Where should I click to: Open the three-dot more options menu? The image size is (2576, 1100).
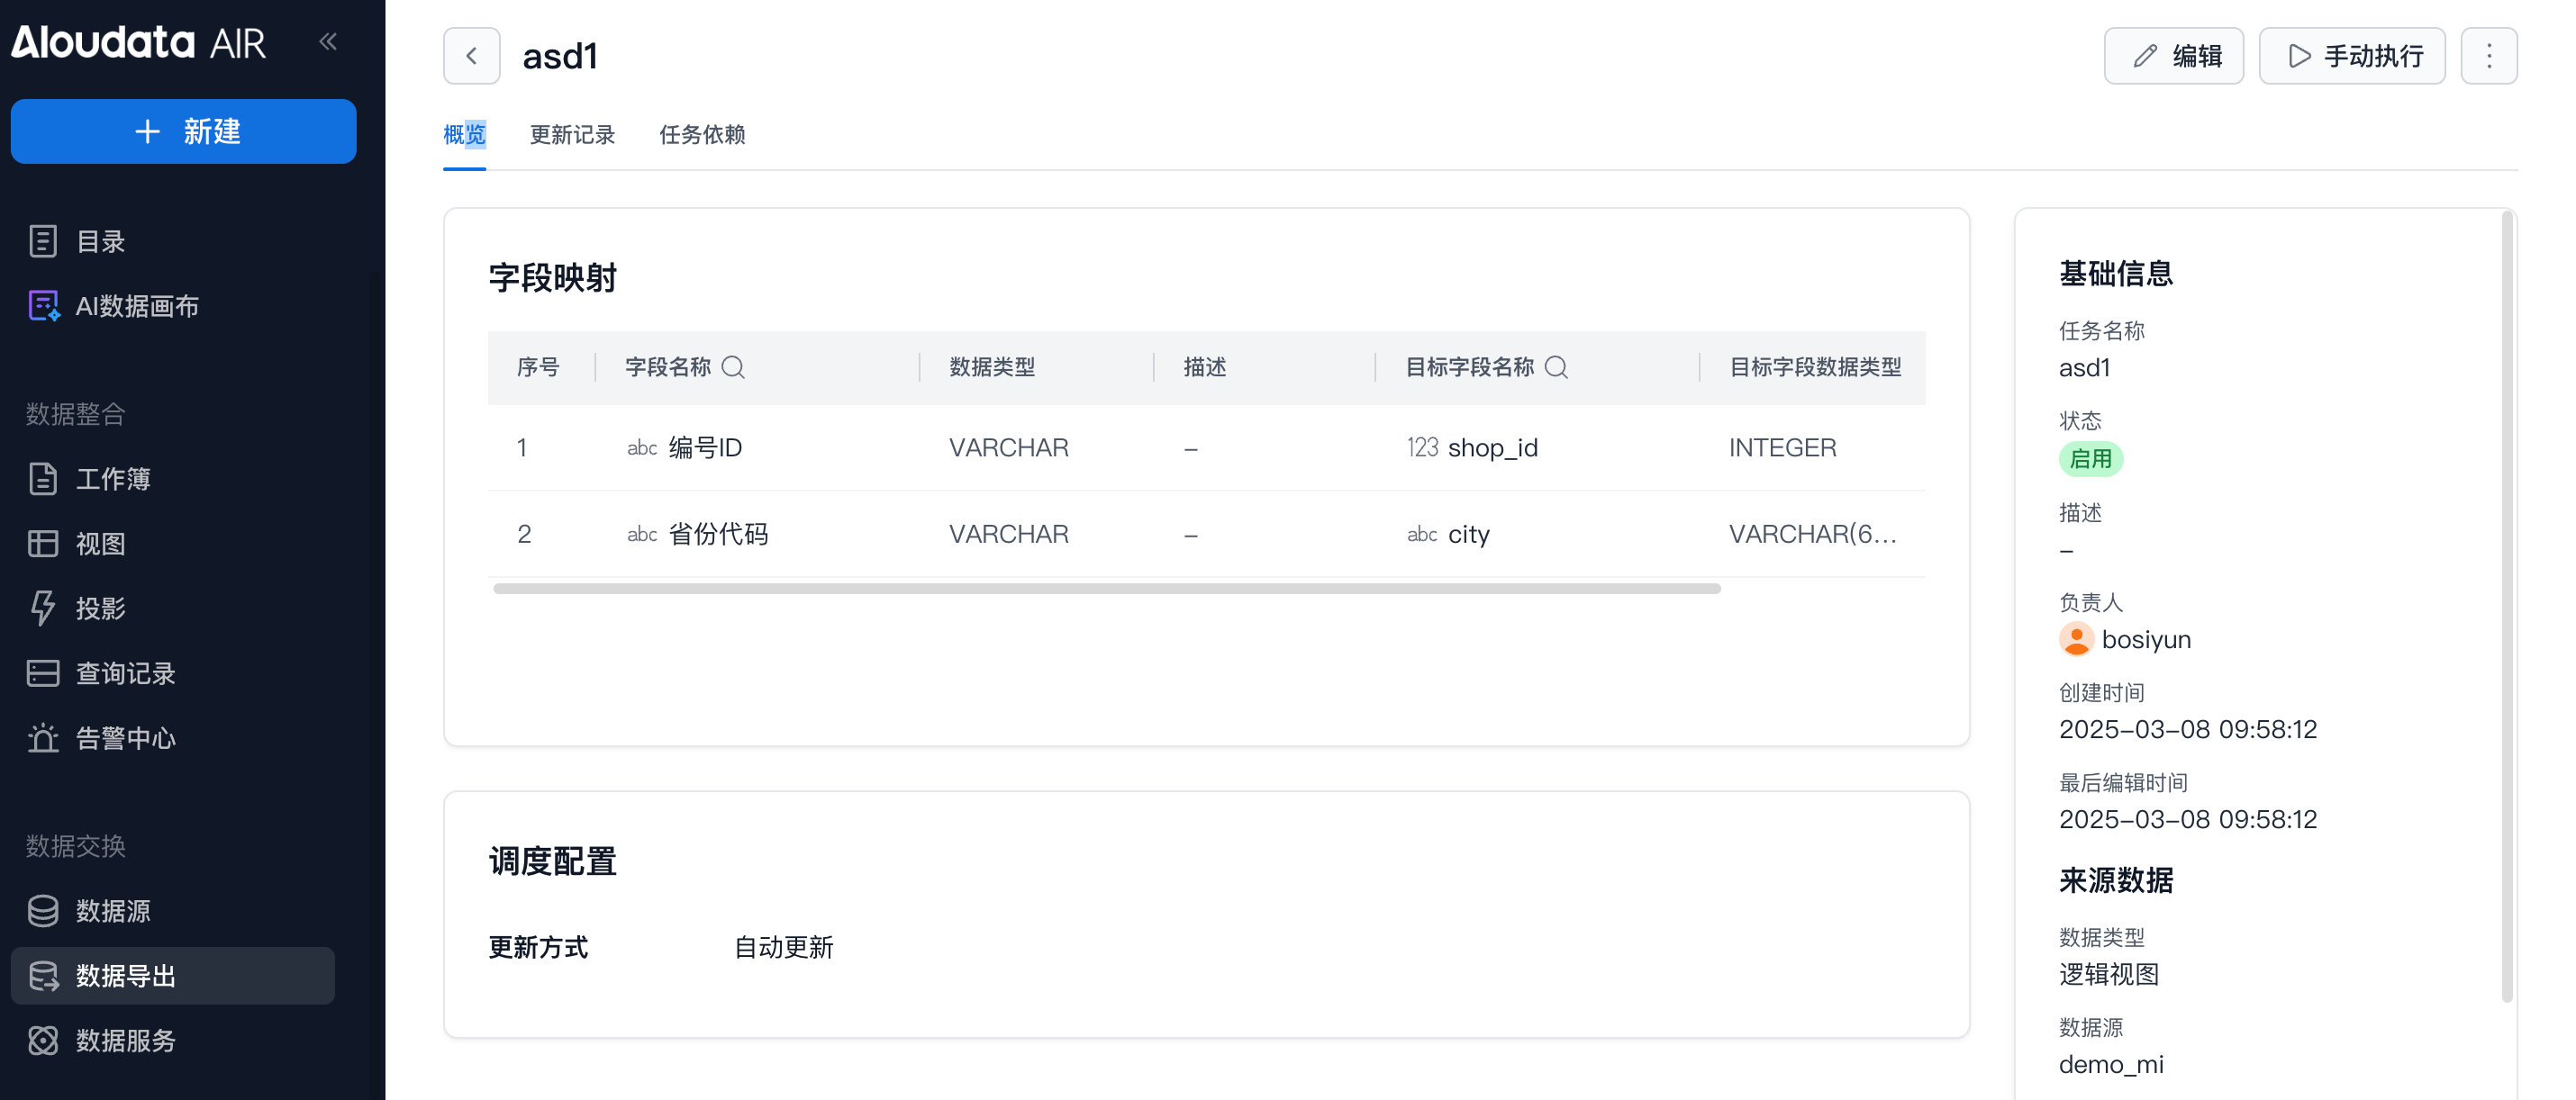[2488, 56]
